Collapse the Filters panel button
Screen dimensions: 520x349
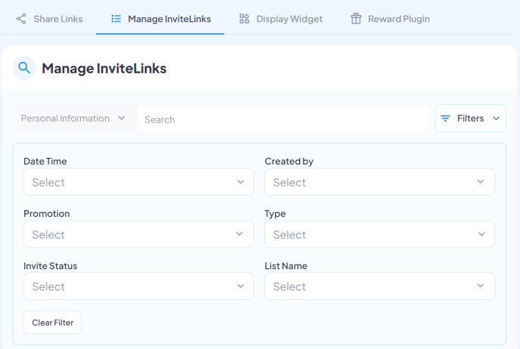pos(471,119)
